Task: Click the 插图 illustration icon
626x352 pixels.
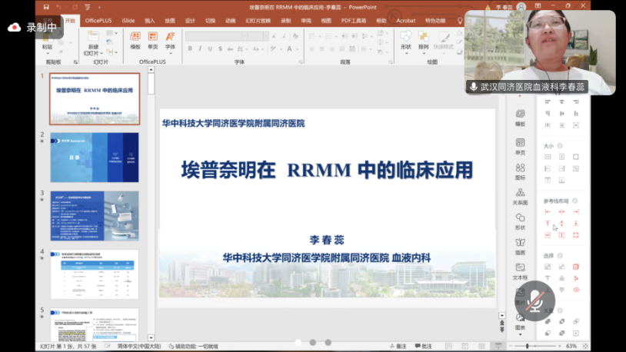Action: click(520, 246)
